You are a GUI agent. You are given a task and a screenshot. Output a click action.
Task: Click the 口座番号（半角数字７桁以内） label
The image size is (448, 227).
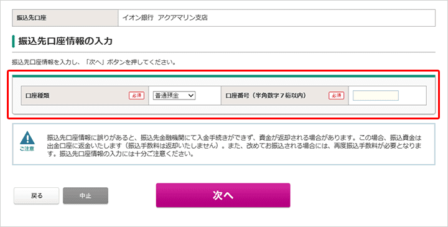coord(266,96)
